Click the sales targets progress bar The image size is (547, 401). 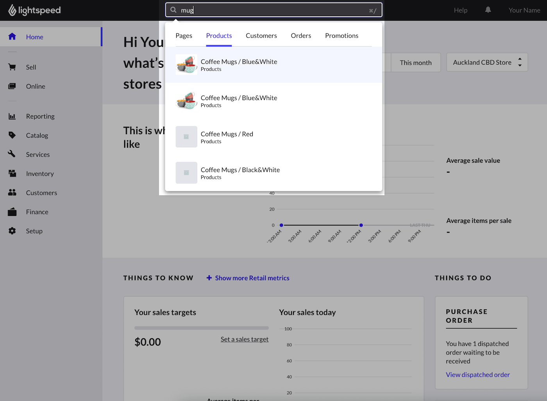(x=201, y=328)
